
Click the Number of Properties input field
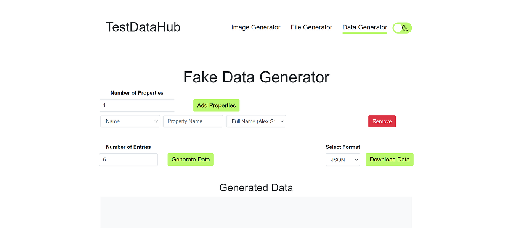coord(136,105)
